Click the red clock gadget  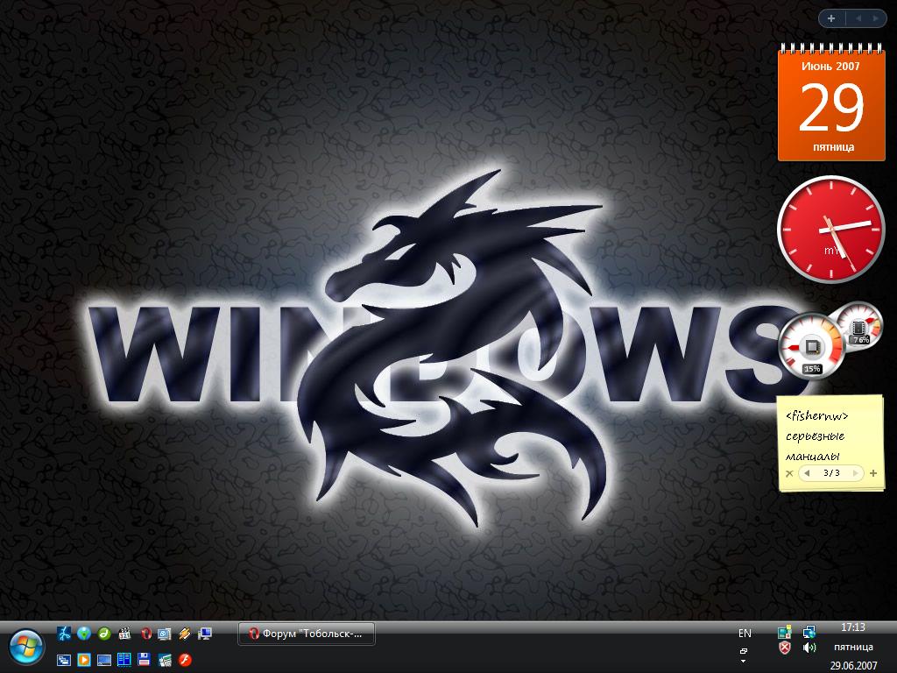tap(831, 229)
